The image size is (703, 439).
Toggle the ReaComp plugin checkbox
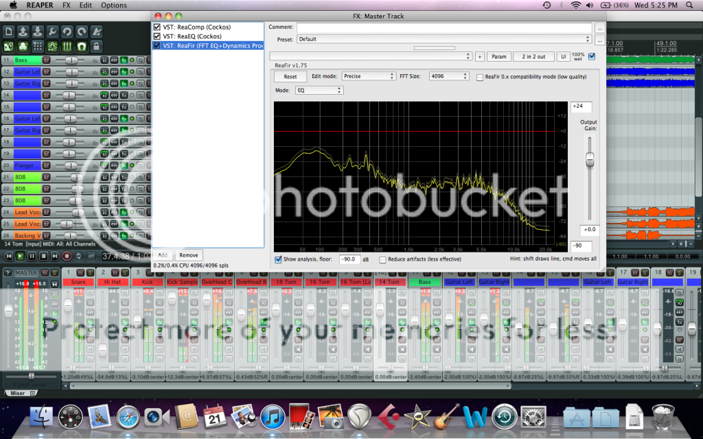click(x=157, y=27)
